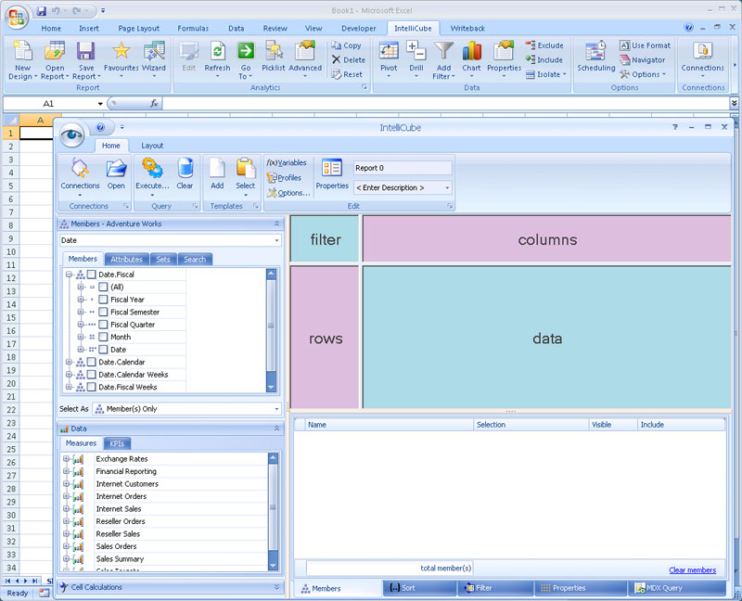Screen dimensions: 742x601
Task: Collapse the Date.Fiscal tree node
Action: [69, 275]
